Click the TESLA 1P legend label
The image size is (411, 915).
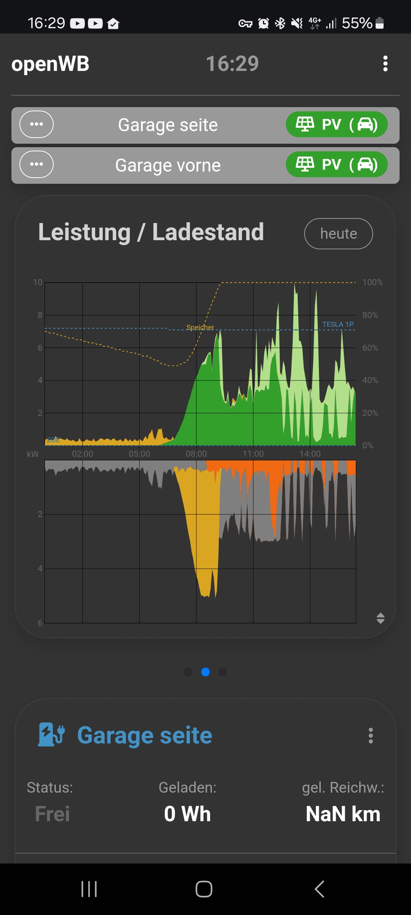338,324
